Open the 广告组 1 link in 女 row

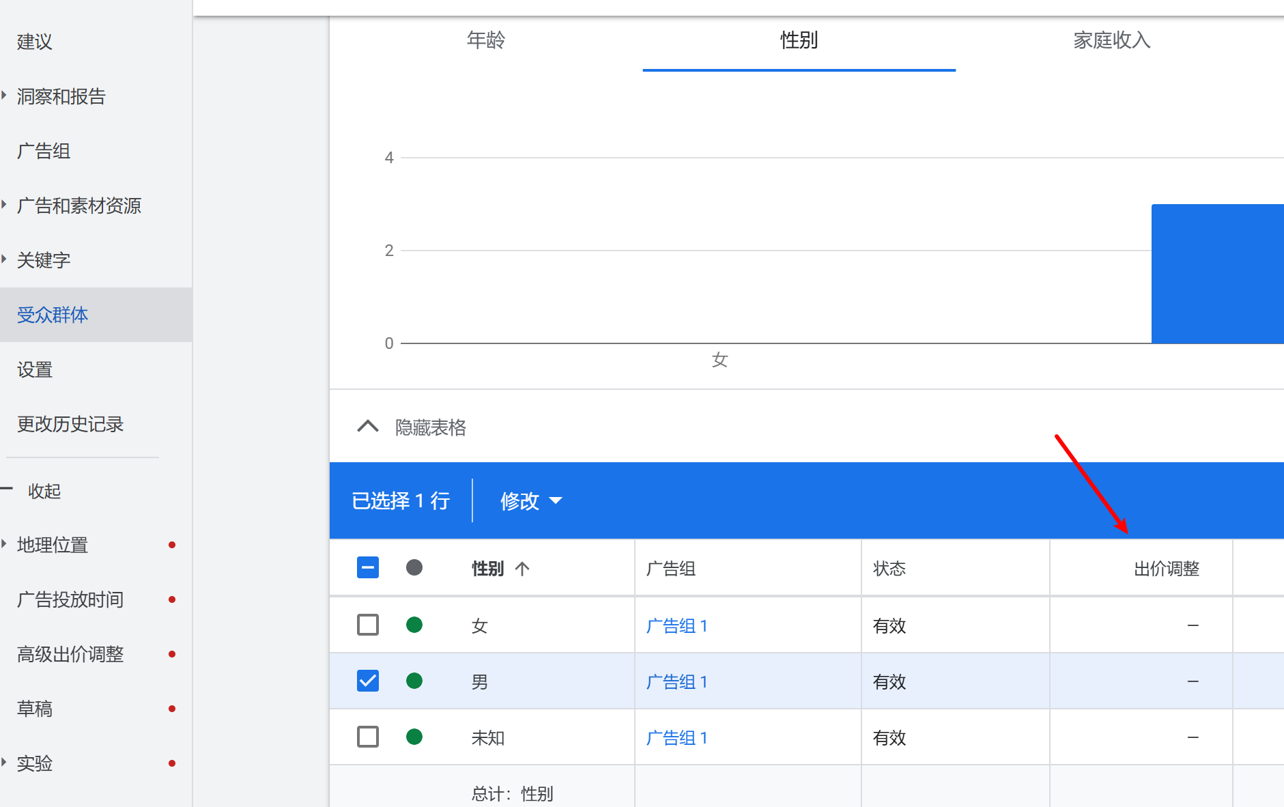676,626
